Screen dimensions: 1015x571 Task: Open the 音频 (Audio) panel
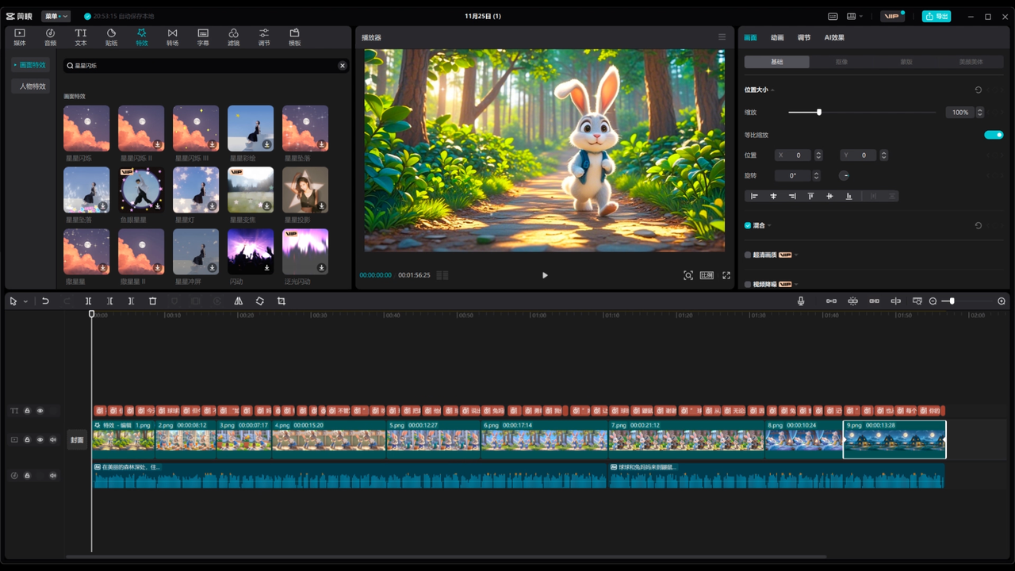(x=50, y=36)
